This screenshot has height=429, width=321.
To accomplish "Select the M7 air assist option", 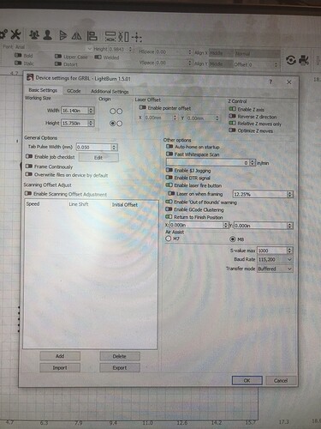I will 169,239.
